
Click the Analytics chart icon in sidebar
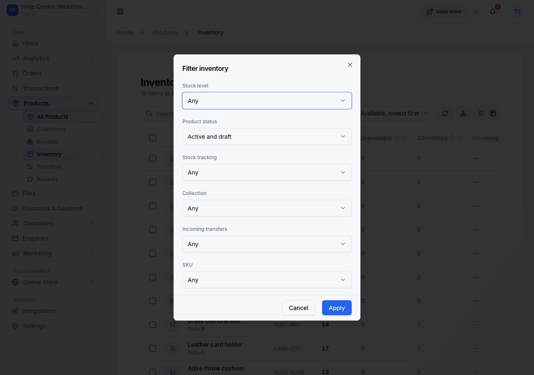click(x=15, y=58)
